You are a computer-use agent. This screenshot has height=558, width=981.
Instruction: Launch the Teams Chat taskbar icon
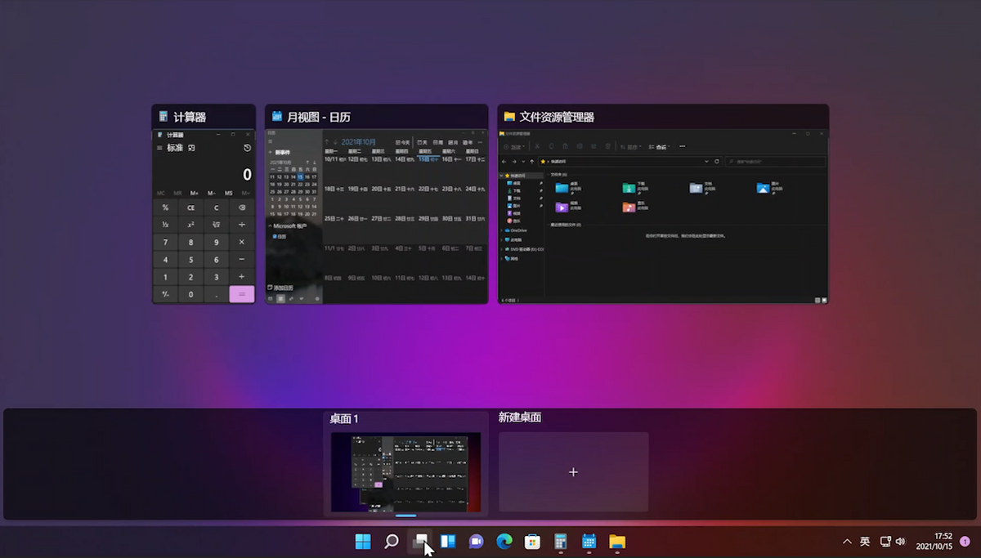477,542
